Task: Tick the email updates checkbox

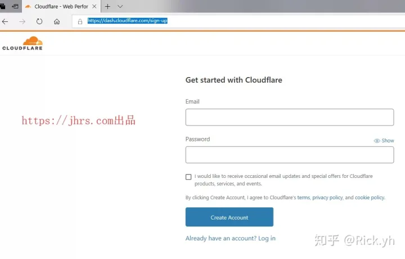Action: point(188,177)
